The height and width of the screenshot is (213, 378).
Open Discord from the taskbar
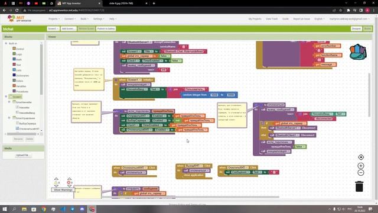point(82,209)
